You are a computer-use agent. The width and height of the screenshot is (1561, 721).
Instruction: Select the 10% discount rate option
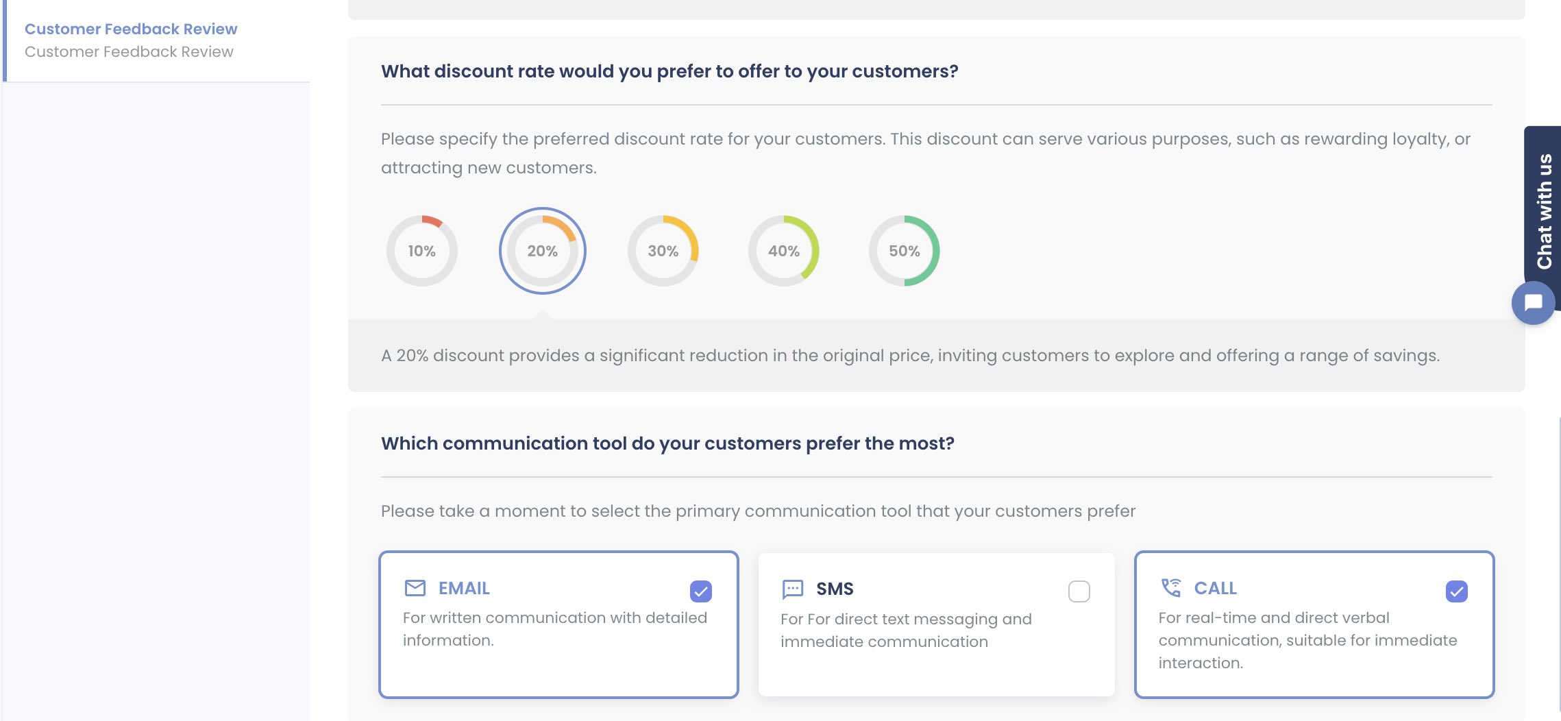point(422,251)
